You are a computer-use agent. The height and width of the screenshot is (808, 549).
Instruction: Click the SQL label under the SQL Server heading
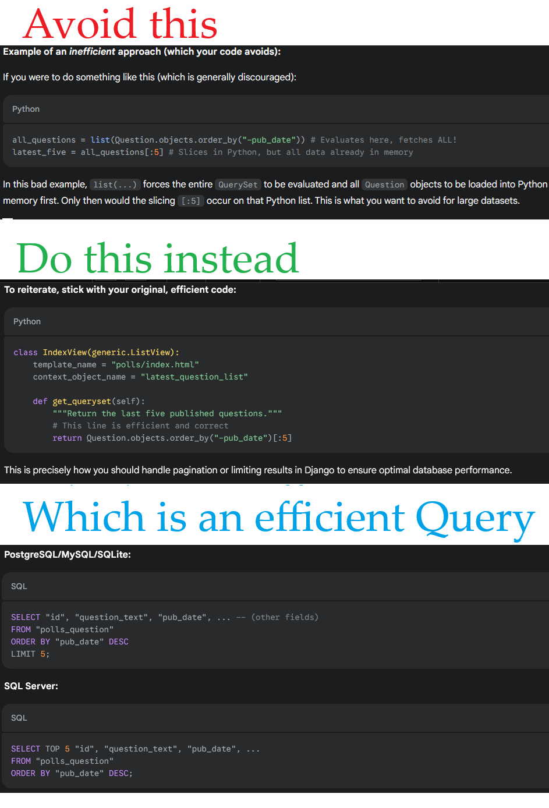pos(19,718)
